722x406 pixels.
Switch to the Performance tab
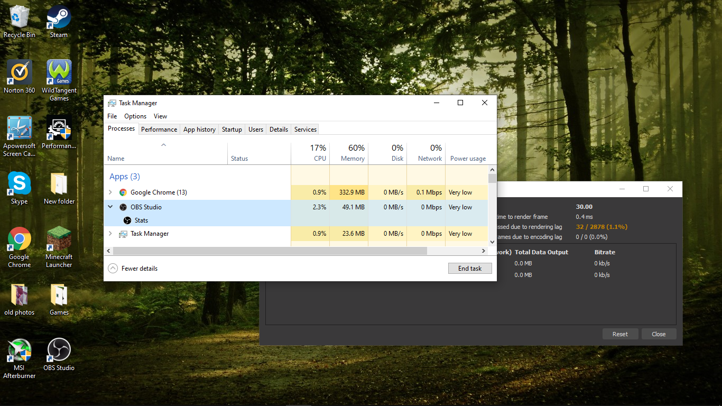coord(159,130)
